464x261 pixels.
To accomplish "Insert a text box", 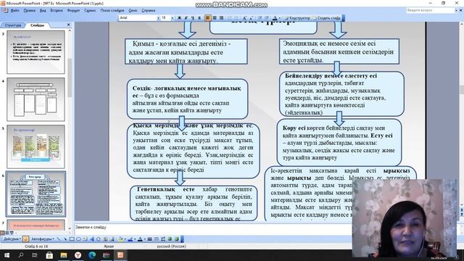I will click(x=86, y=239).
